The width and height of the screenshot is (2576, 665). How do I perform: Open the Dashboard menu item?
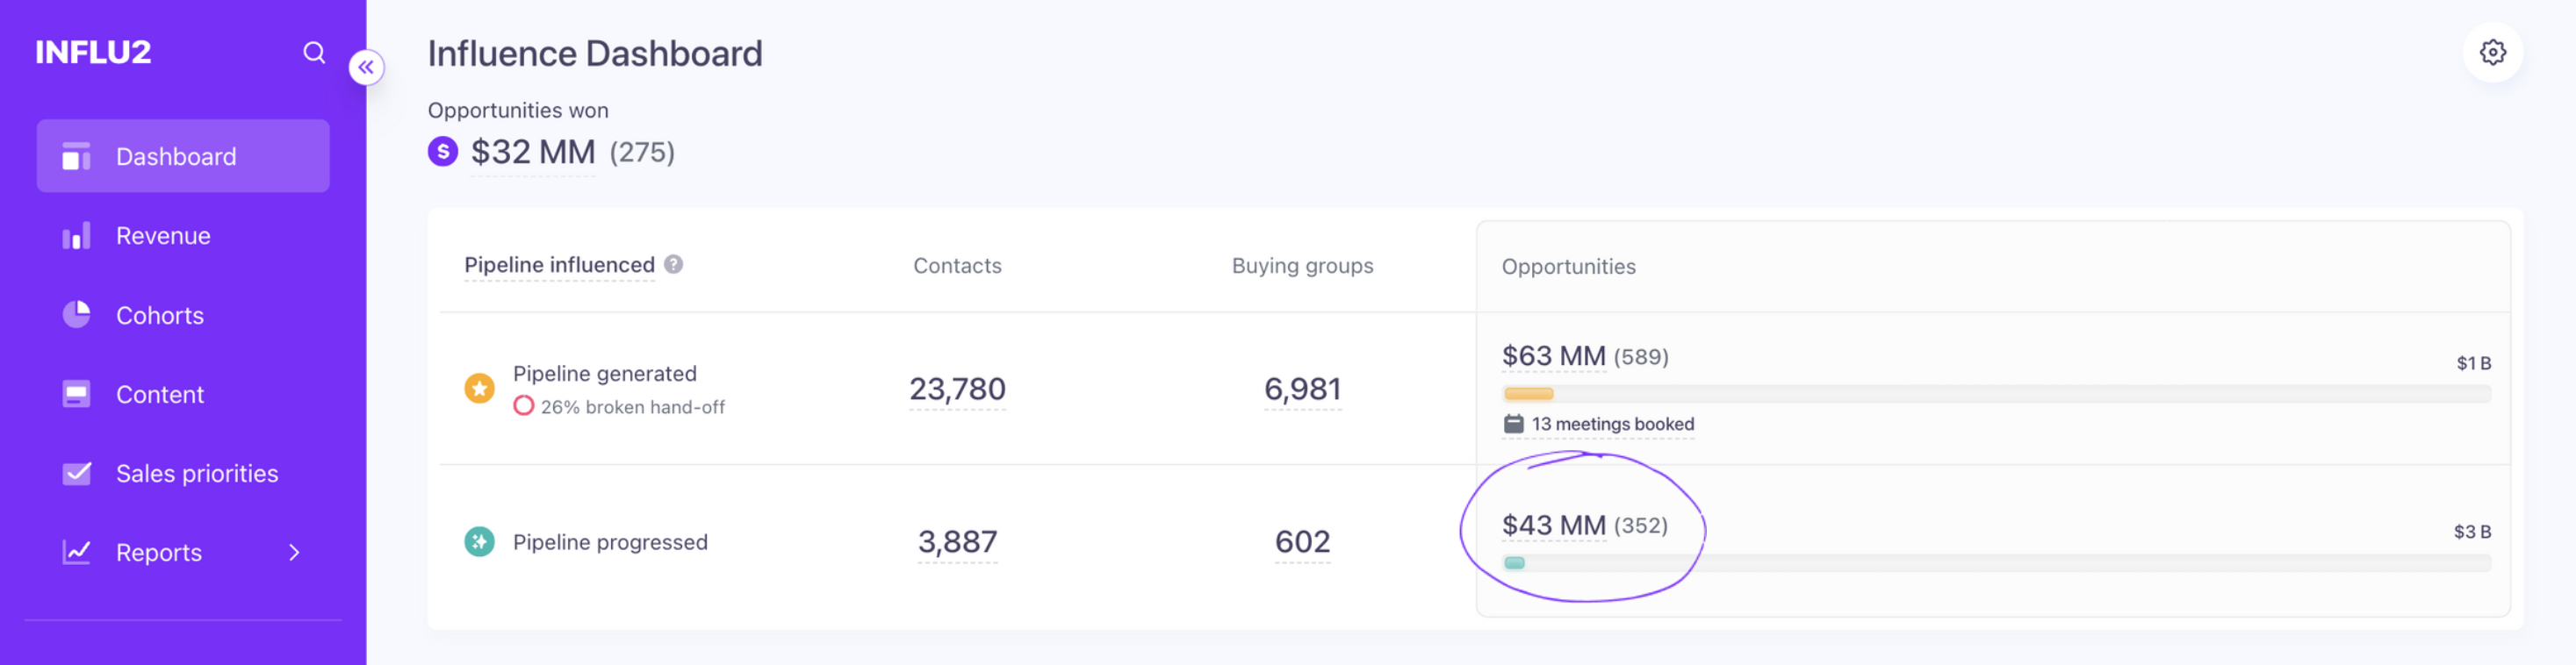pos(183,156)
